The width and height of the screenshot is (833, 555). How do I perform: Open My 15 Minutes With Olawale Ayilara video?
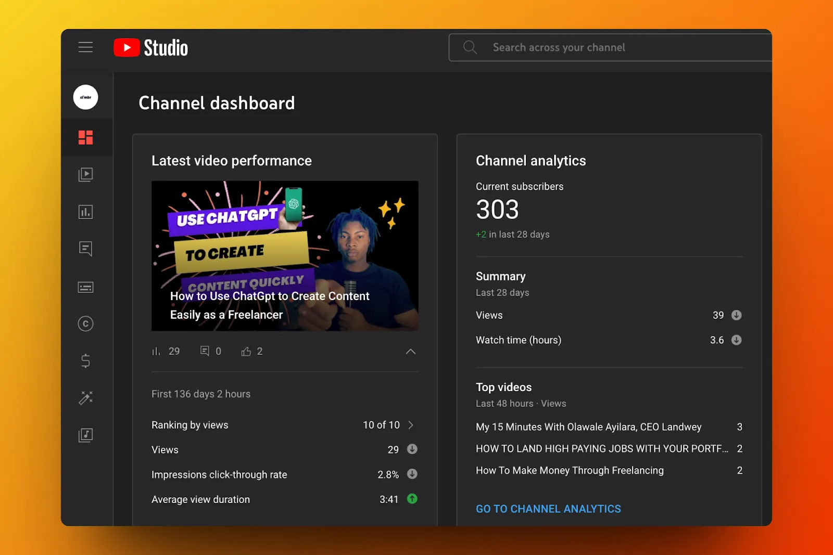(x=588, y=427)
